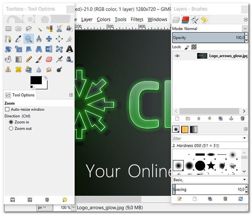Screen dimensions: 252x215
Task: Switch to the Channels tab
Action: click(185, 20)
